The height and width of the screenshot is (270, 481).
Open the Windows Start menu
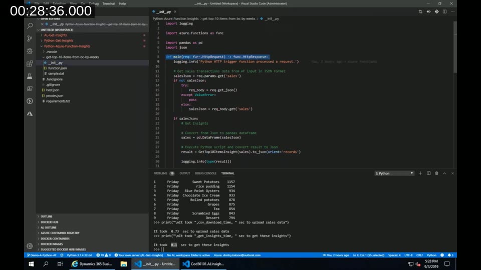click(31, 264)
